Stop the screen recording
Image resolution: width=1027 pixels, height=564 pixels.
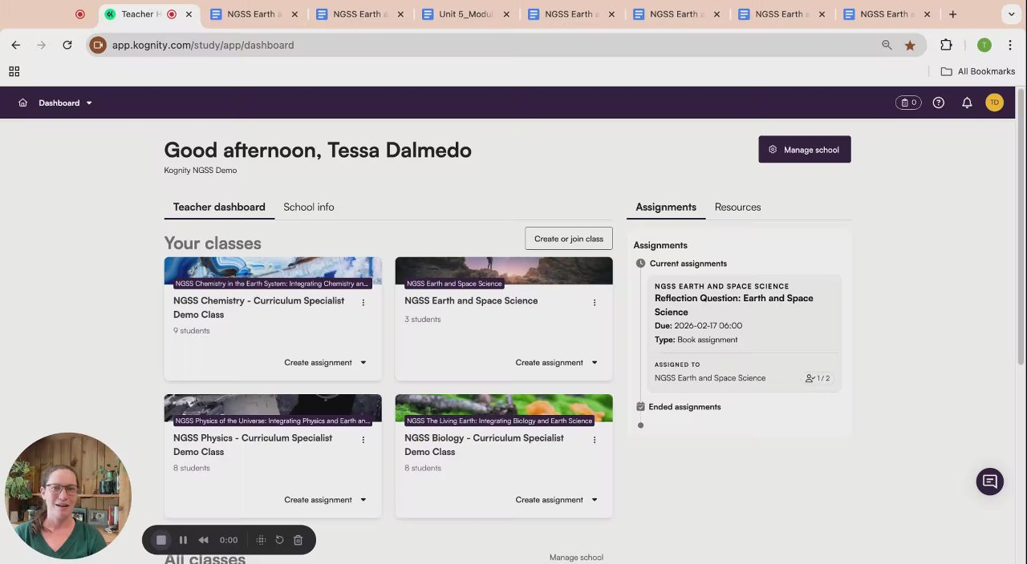(x=160, y=540)
